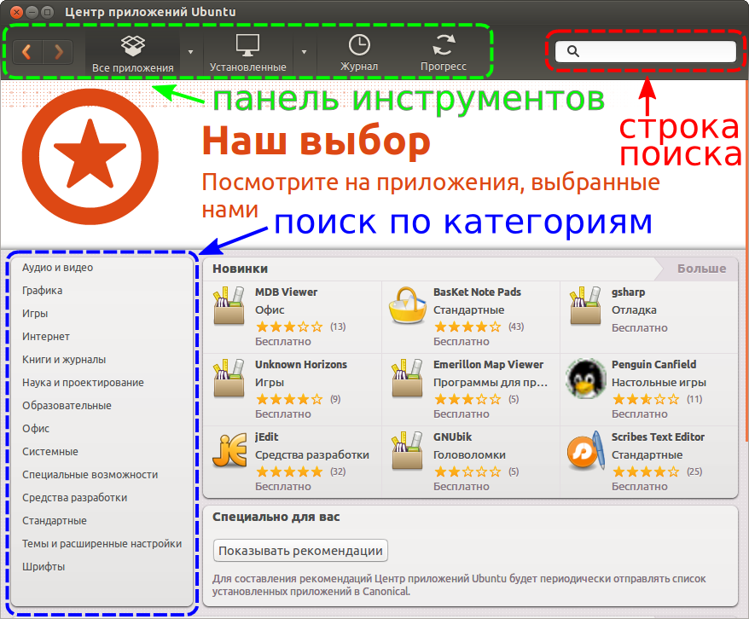Screen dimensions: 749x619
Task: Open the gsharp app title
Action: pos(628,292)
